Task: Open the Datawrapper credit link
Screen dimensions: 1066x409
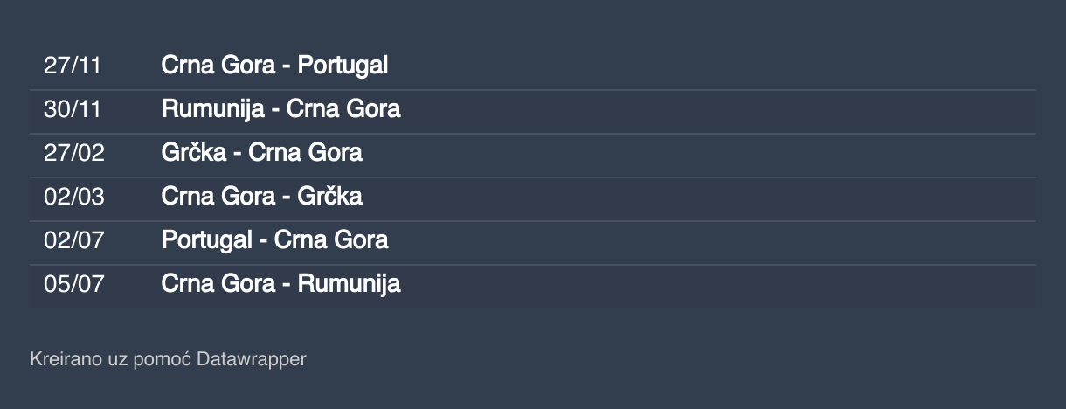Action: 252,359
